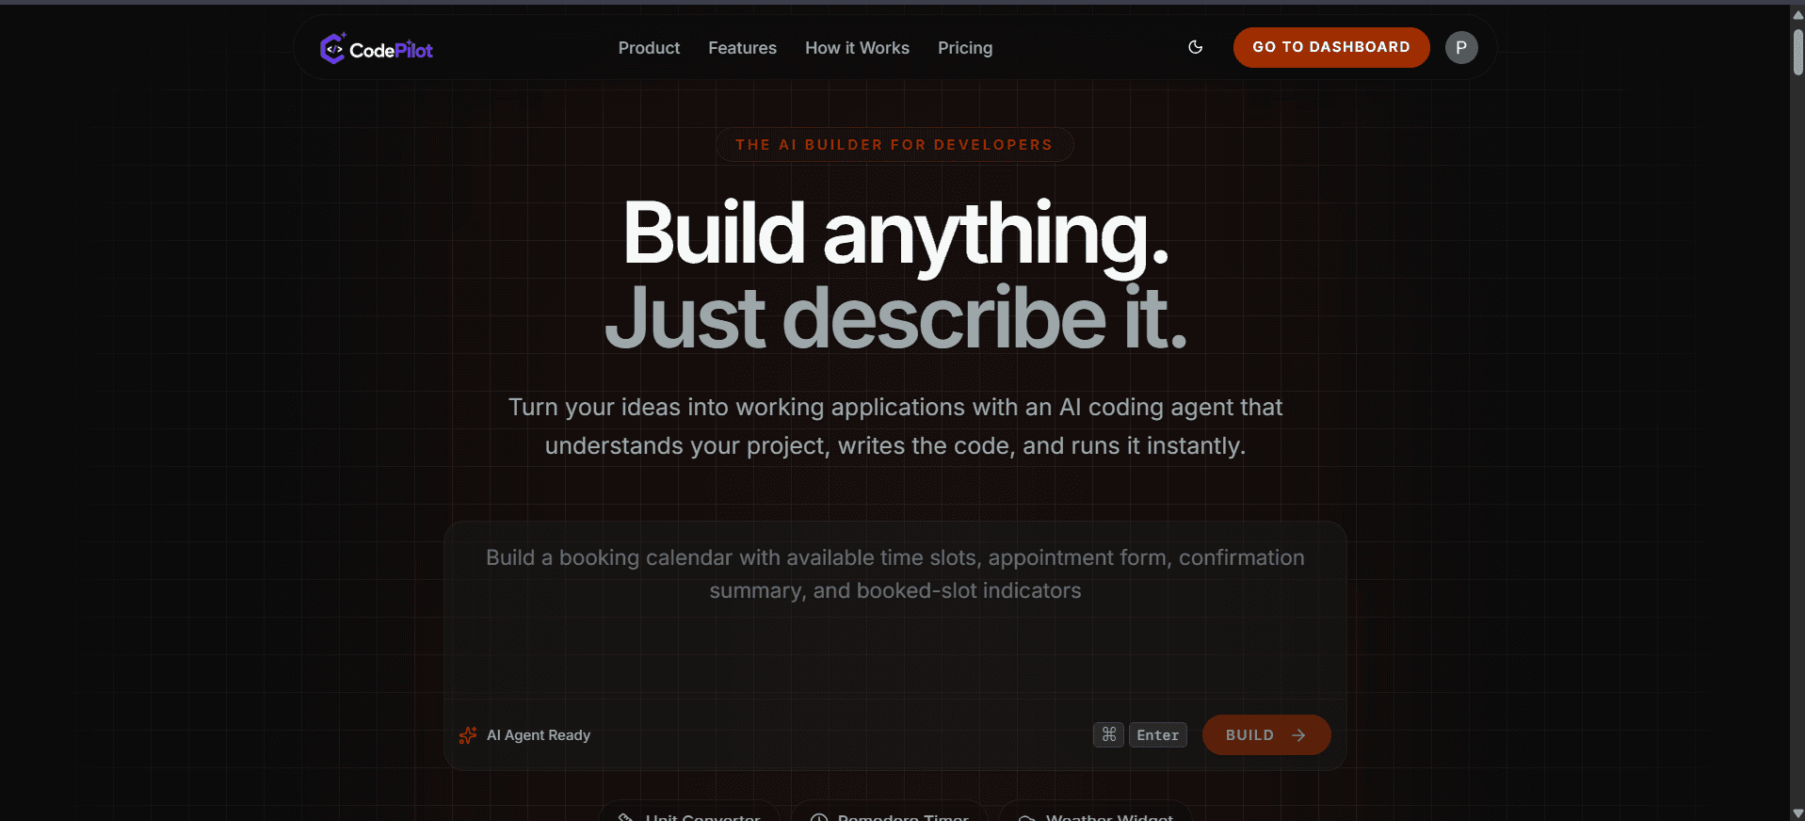Image resolution: width=1805 pixels, height=821 pixels.
Task: Open the Product nav link
Action: 649,48
